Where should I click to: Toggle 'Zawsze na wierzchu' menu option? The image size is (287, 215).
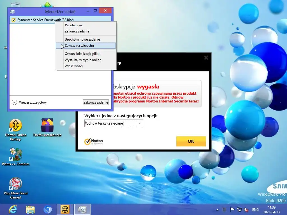86,46
